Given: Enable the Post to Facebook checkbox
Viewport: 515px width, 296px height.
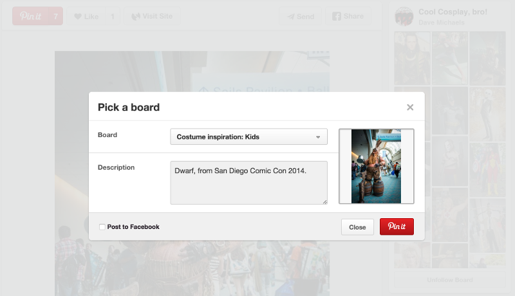Looking at the screenshot, I should [102, 227].
